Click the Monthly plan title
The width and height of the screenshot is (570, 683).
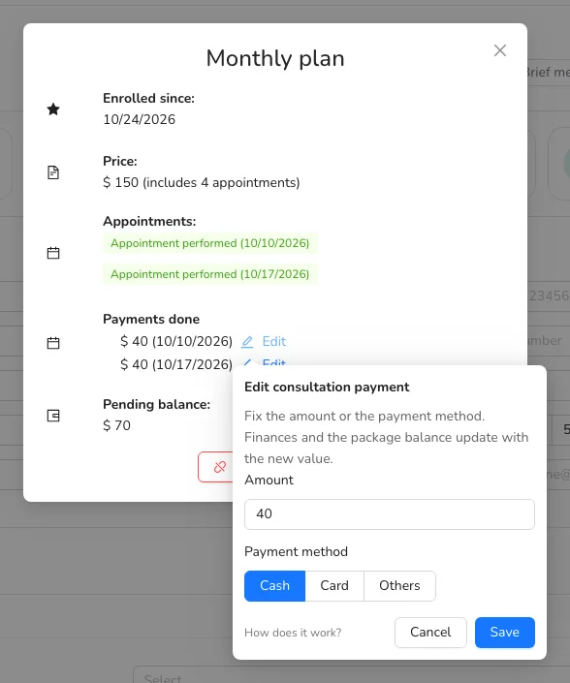[275, 58]
